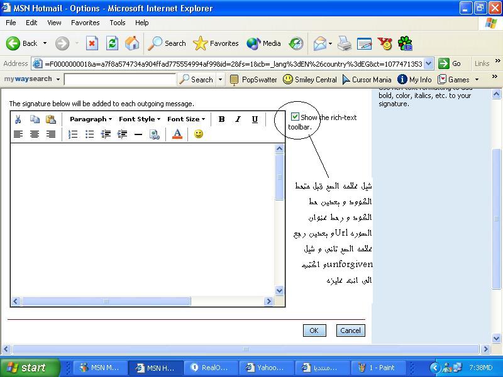Click the Forward arrow button

[x=62, y=43]
